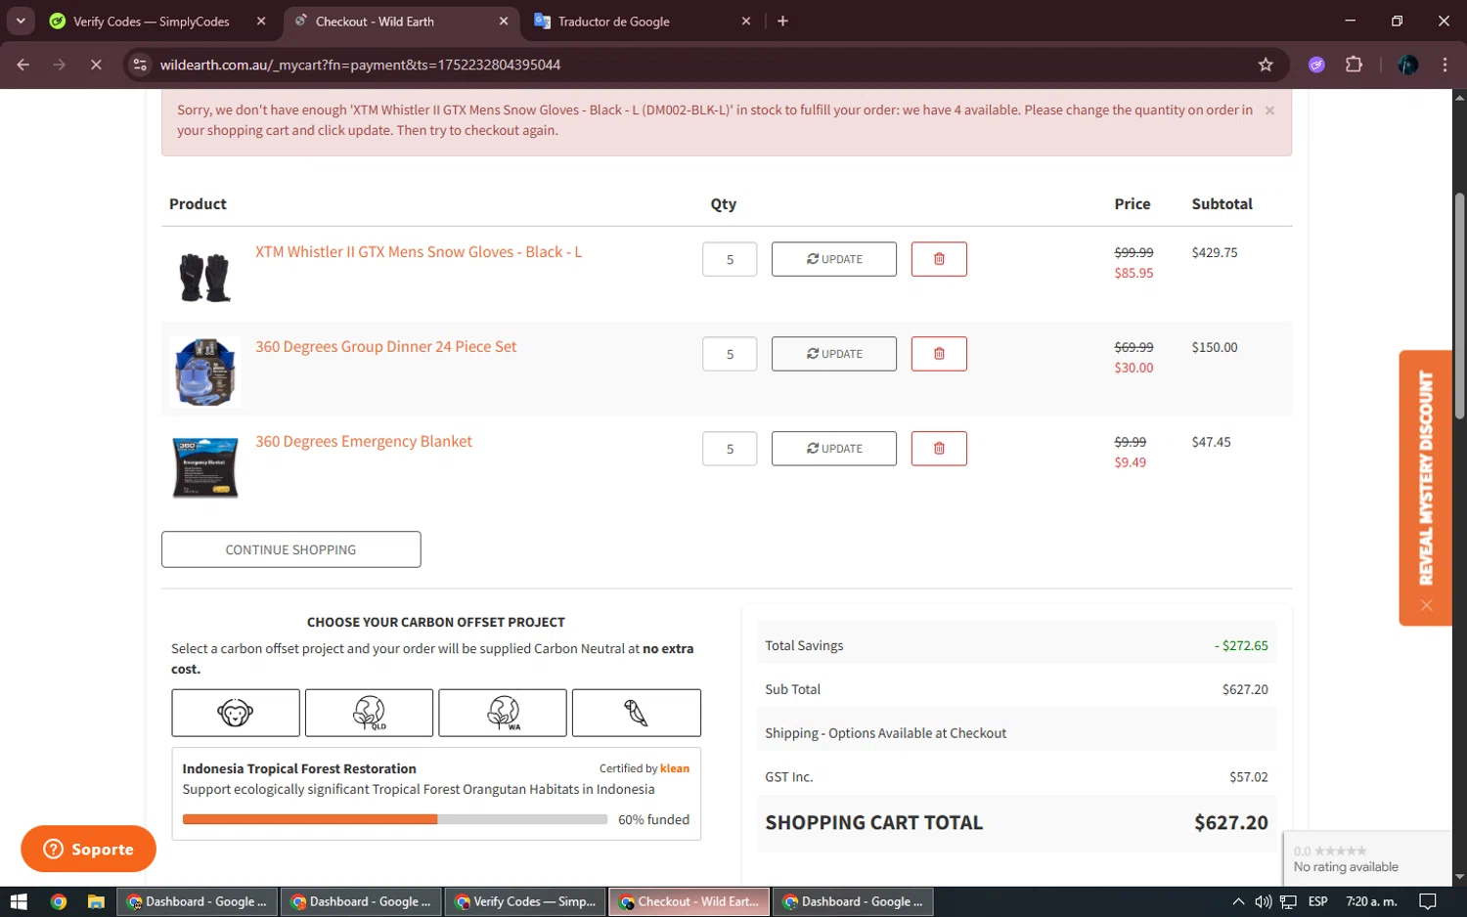
Task: Choose the WA tree carbon offset project
Action: (x=503, y=713)
